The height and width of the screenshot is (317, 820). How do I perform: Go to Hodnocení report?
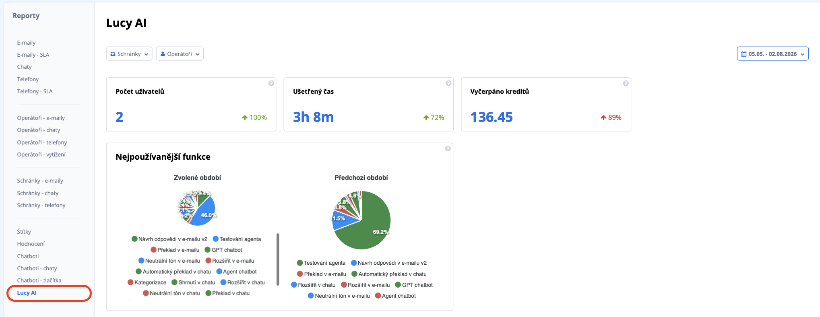pos(31,244)
